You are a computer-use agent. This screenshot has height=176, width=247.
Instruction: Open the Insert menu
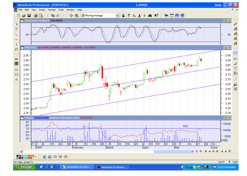(x=42, y=10)
